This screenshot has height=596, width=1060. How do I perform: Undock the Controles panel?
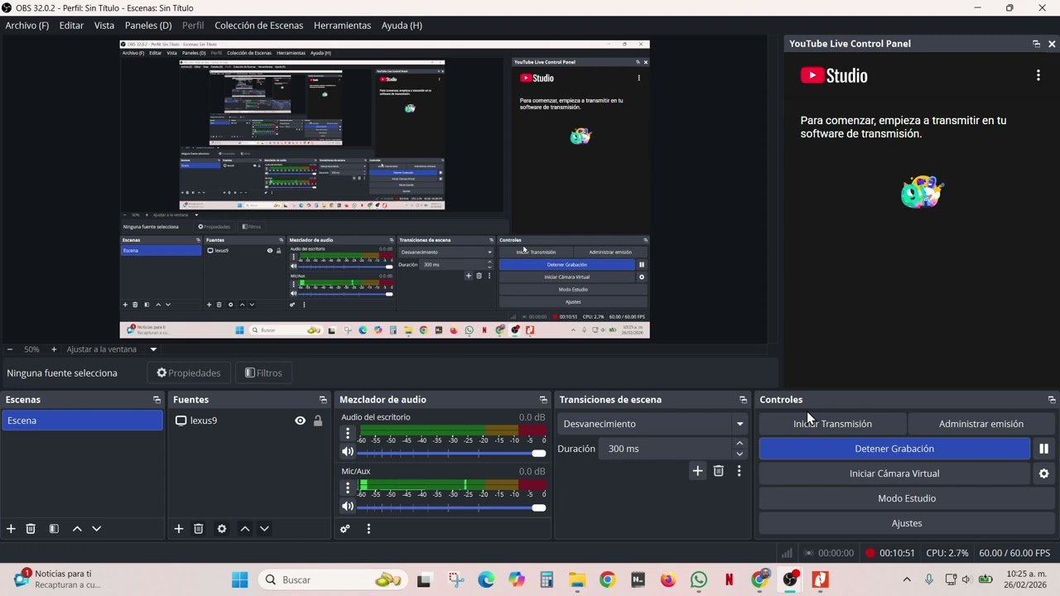click(1052, 400)
